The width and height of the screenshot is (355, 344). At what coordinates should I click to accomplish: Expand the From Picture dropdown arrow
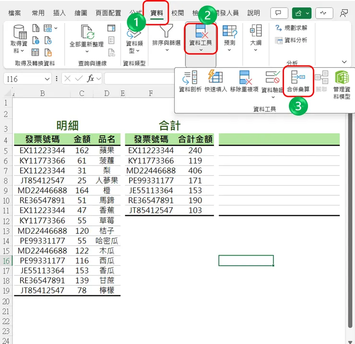point(56,28)
